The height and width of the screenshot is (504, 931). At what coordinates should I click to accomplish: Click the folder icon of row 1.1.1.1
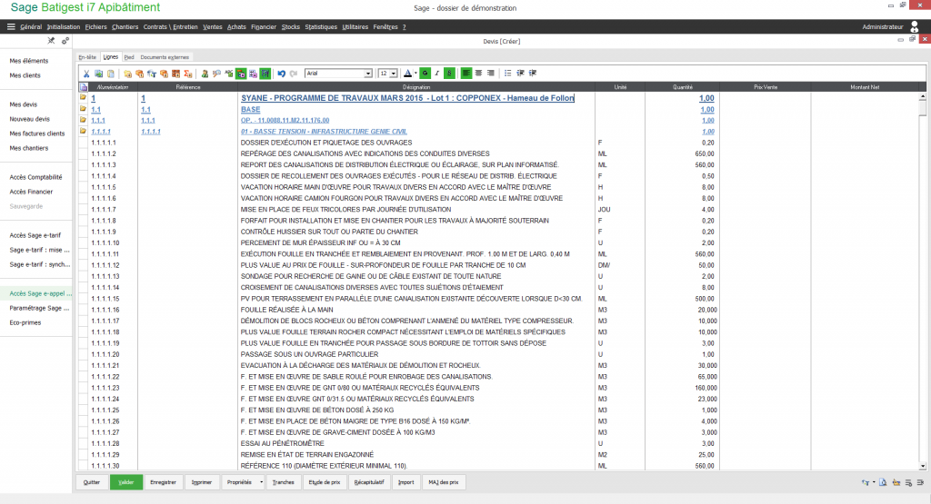(x=83, y=131)
